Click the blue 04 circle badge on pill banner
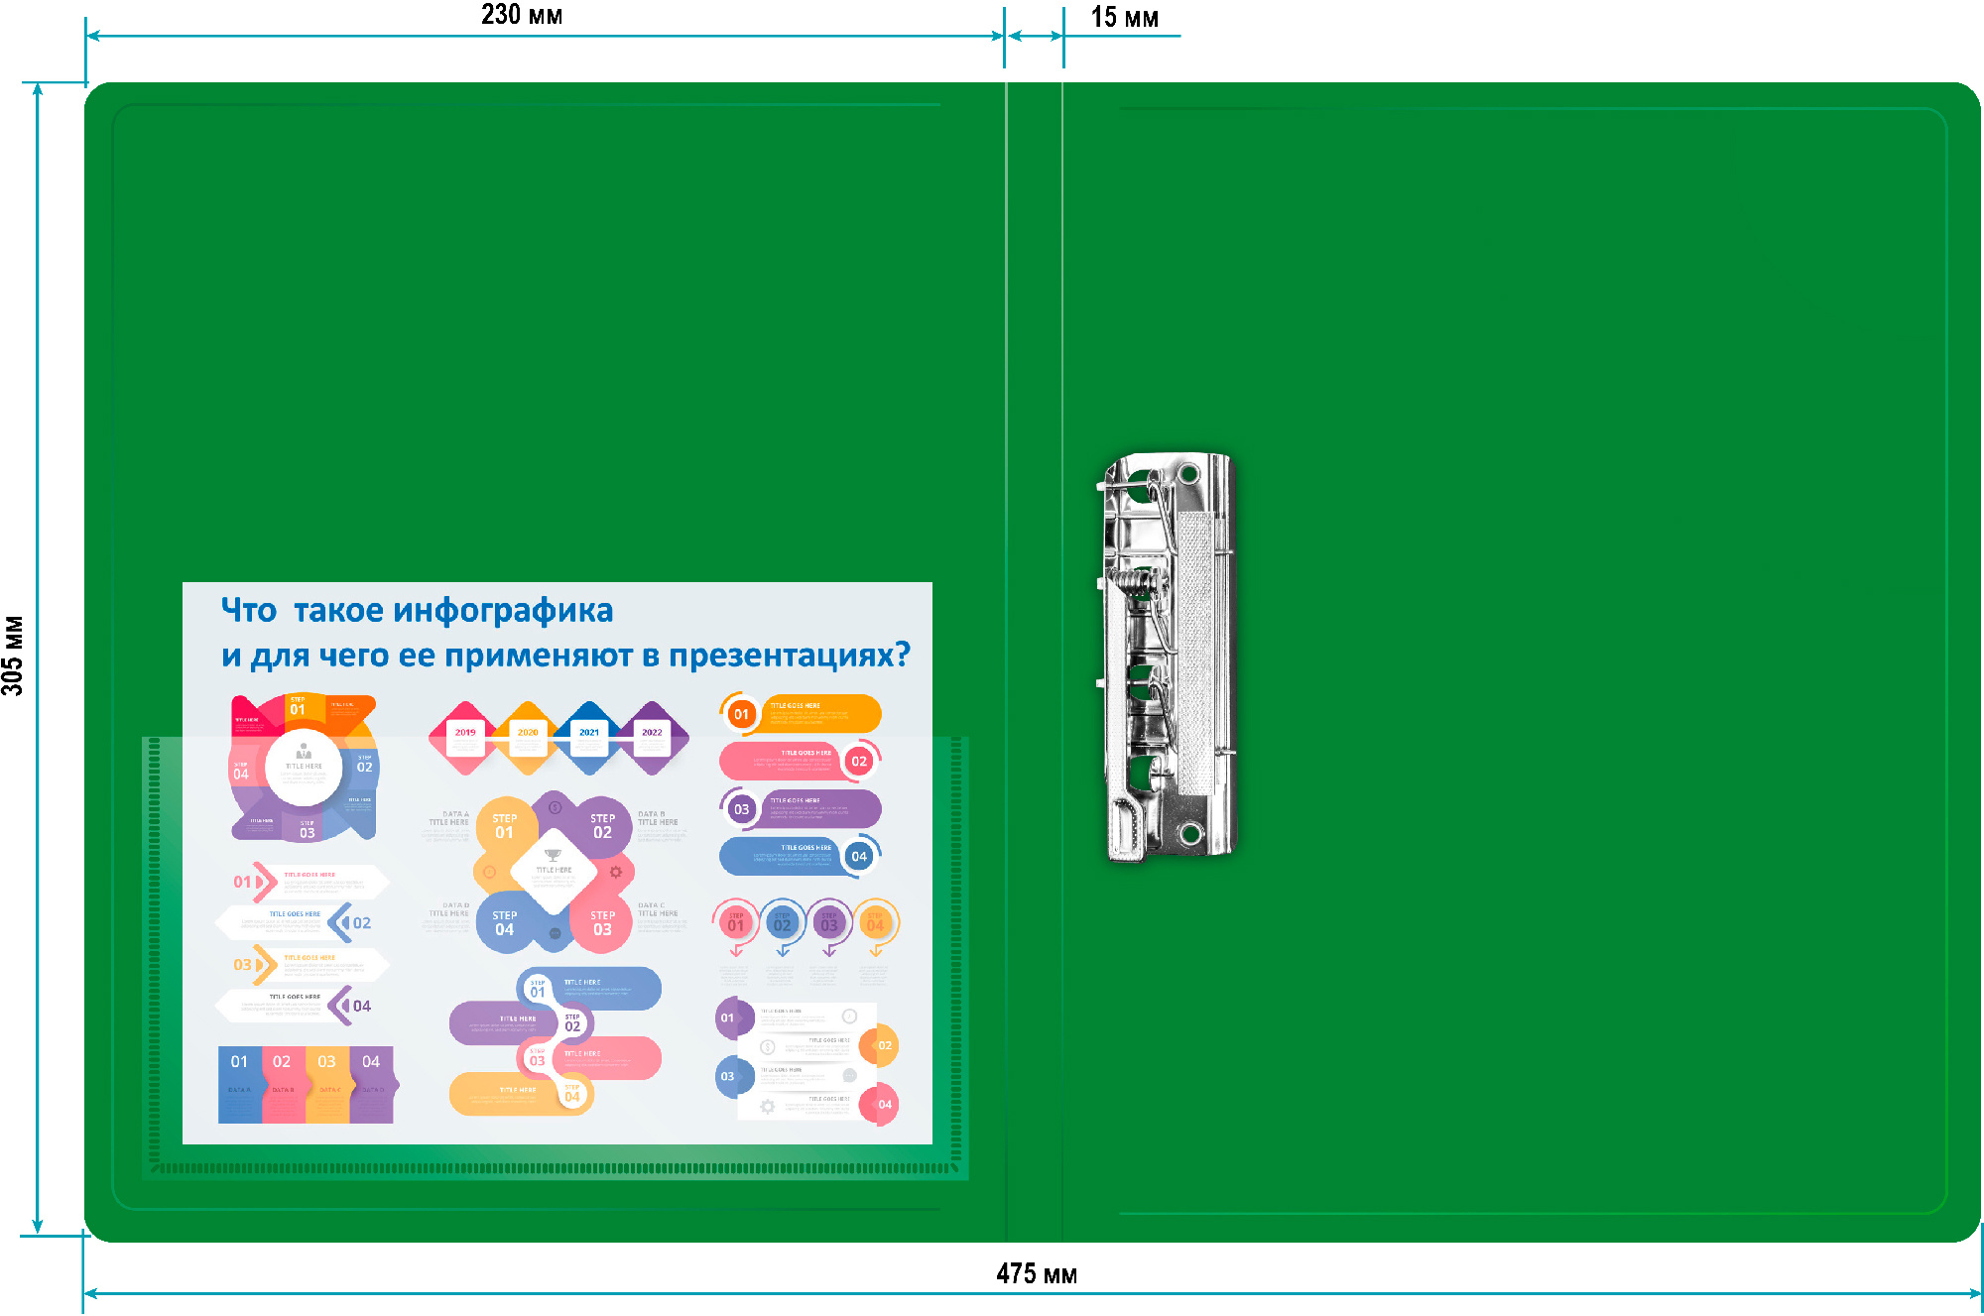The image size is (1984, 1316). [859, 857]
